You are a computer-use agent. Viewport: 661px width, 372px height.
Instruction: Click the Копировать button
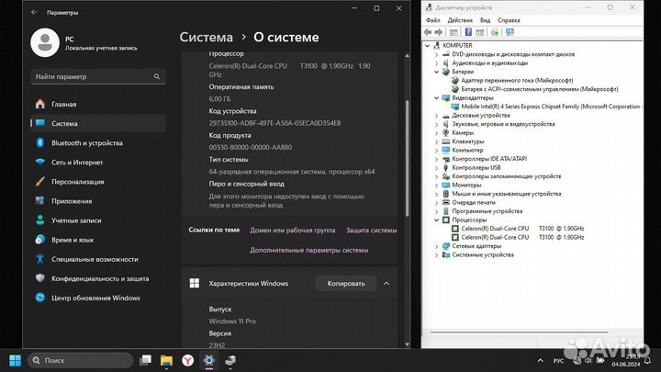345,284
